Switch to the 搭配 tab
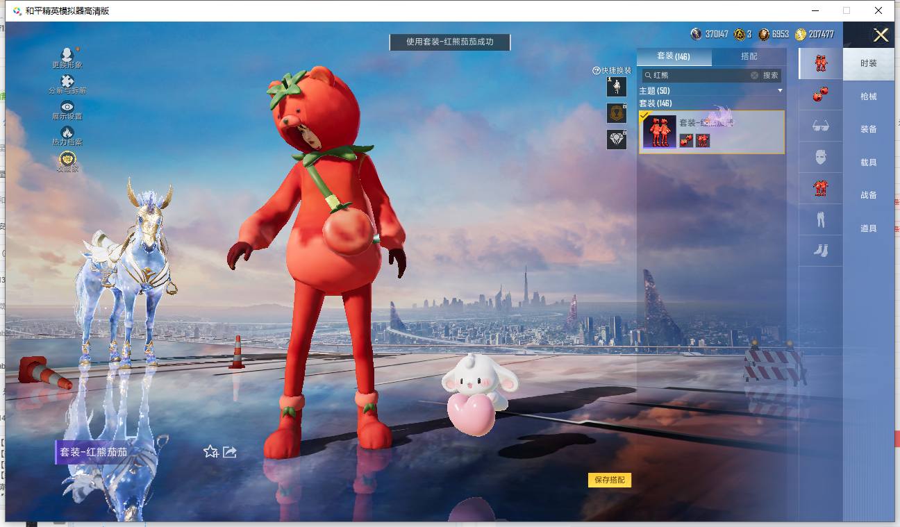Image resolution: width=900 pixels, height=527 pixels. pos(749,56)
